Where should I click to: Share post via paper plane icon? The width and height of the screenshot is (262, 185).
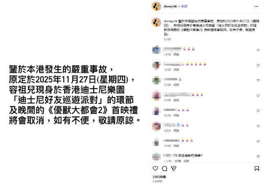click(x=174, y=169)
